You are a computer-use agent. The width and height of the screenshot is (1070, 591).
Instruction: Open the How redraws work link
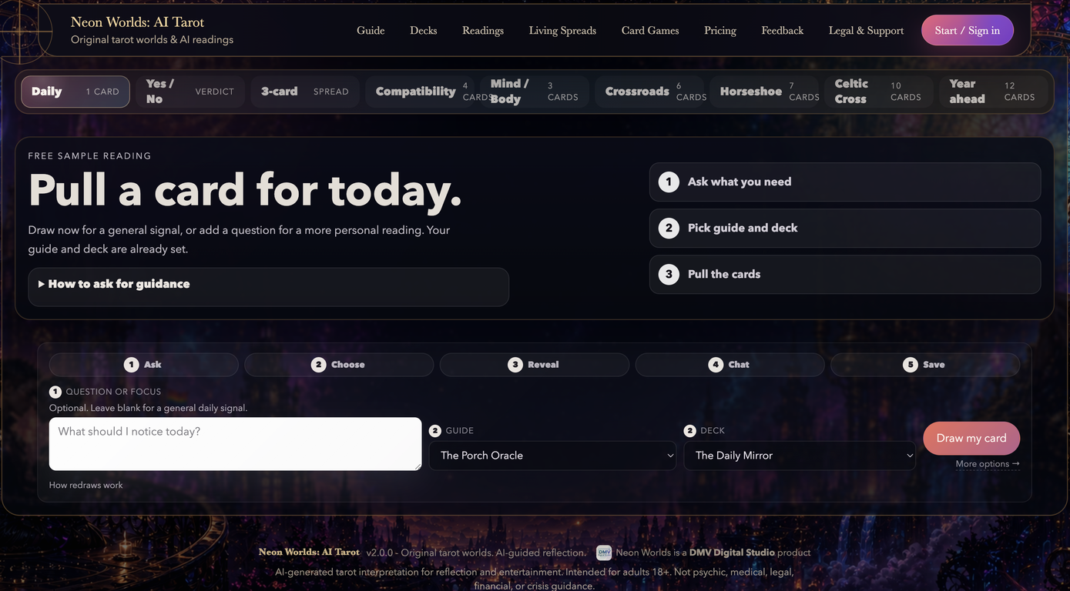[86, 485]
